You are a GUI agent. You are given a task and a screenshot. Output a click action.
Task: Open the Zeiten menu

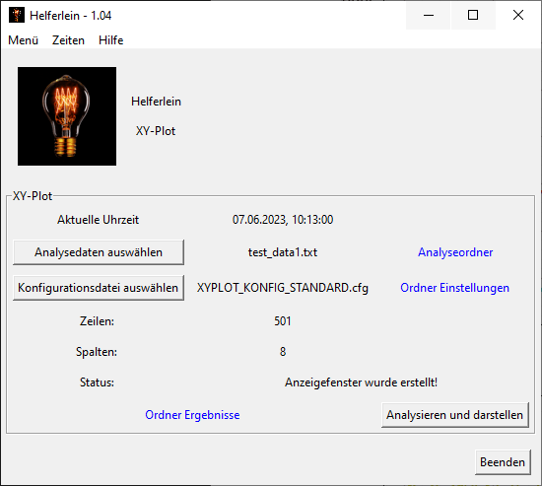coord(68,40)
